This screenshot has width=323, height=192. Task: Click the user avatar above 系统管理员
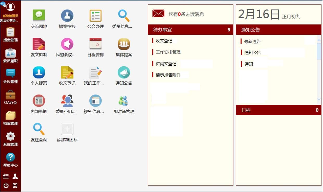pos(10,7)
